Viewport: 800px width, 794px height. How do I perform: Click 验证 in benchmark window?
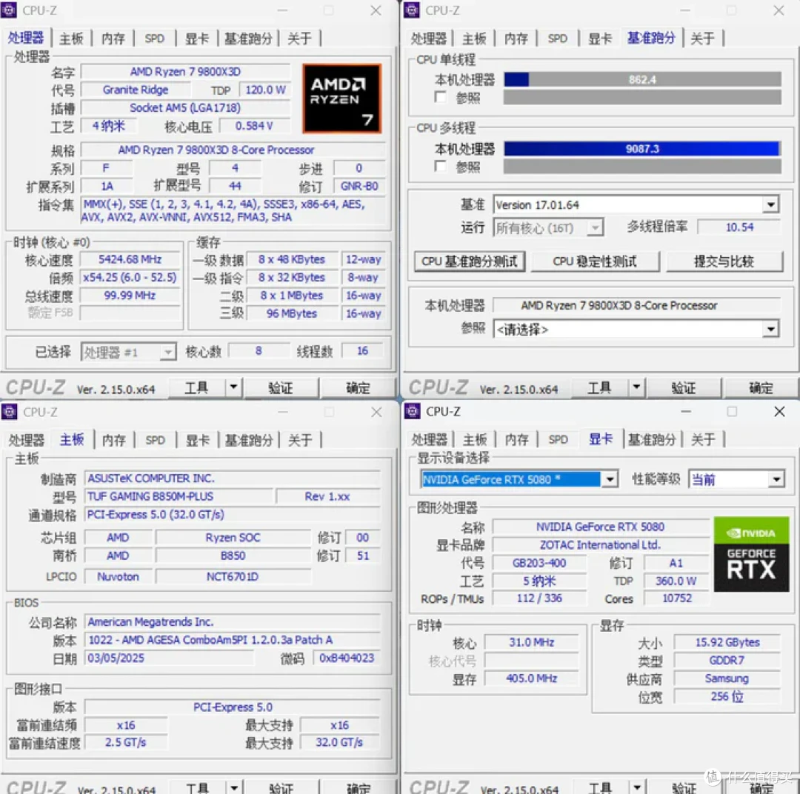684,388
